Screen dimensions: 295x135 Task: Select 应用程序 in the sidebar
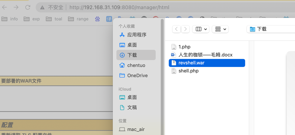coord(136,35)
